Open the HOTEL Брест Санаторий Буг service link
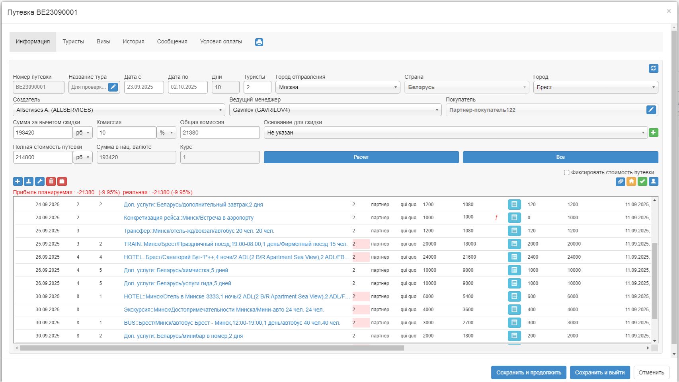This screenshot has height=382, width=679. [x=236, y=257]
